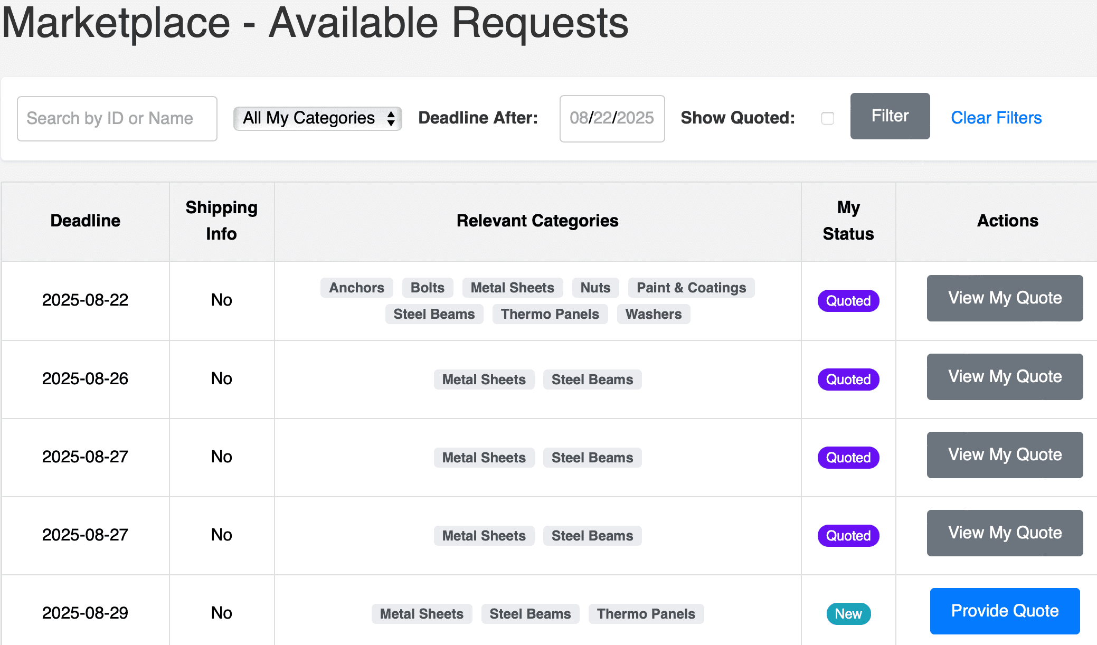Open the All My Categories dropdown

[318, 118]
